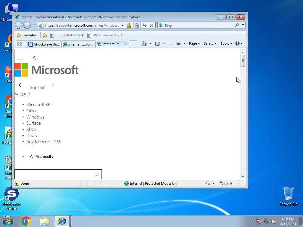
Task: Click the Feeds RSS icon
Action: click(x=157, y=44)
